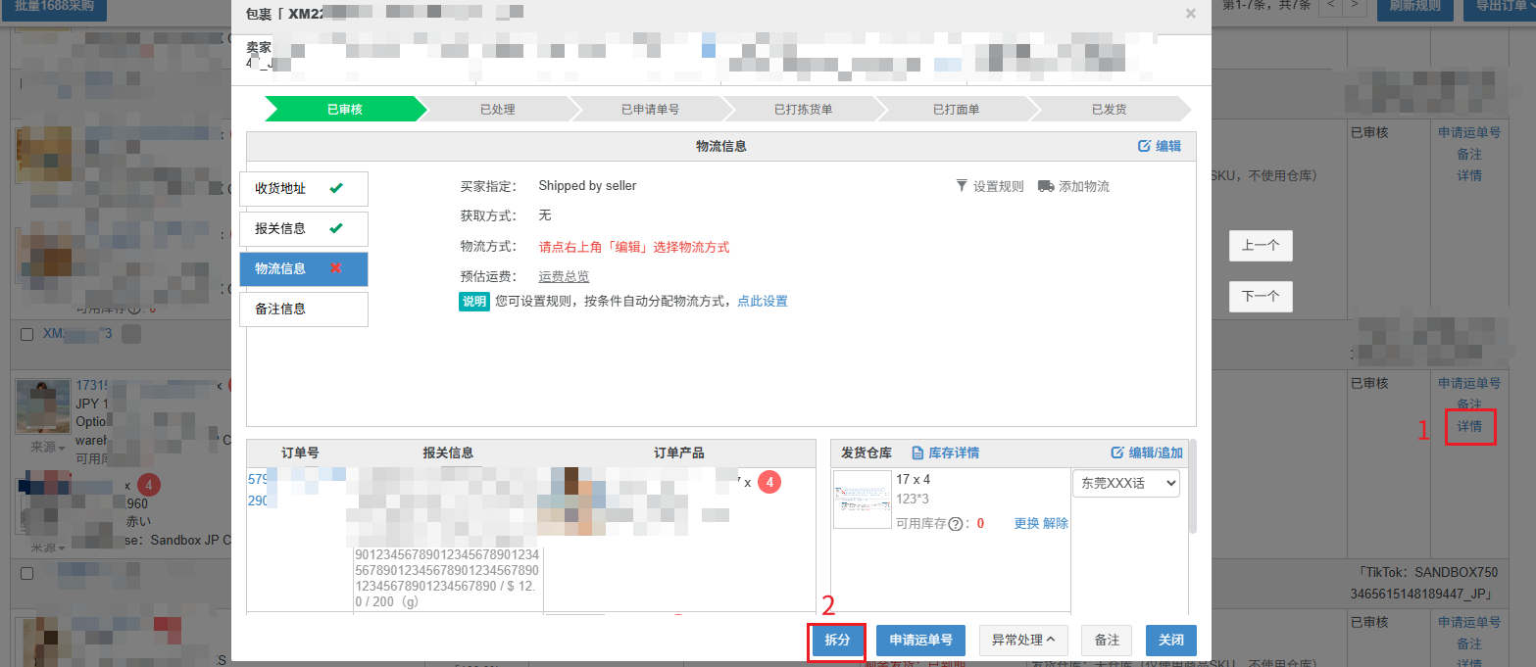Click the blue 申请运单号 button in dialog footer
The image size is (1536, 667).
[x=920, y=640]
